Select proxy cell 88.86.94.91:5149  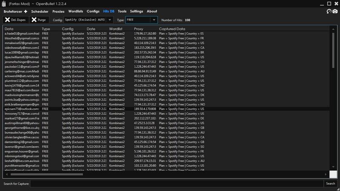[145, 71]
